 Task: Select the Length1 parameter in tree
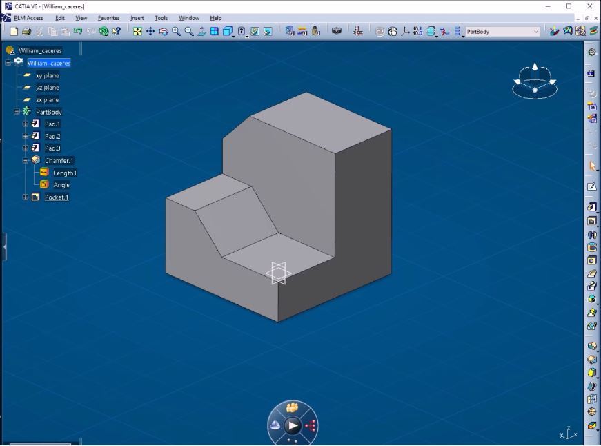pos(64,173)
